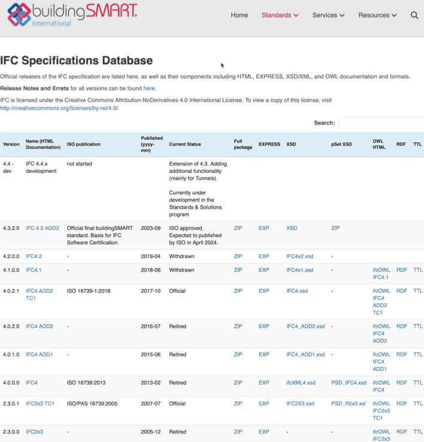Open IFC4.xsd schema link
The width and height of the screenshot is (424, 442).
tap(297, 291)
